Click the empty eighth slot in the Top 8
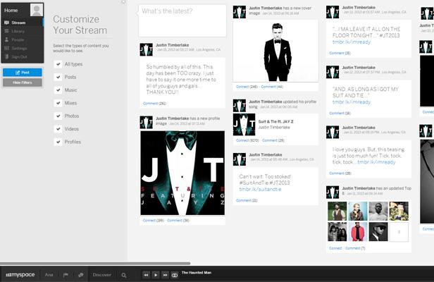434x282 pixels. pyautogui.click(x=399, y=231)
